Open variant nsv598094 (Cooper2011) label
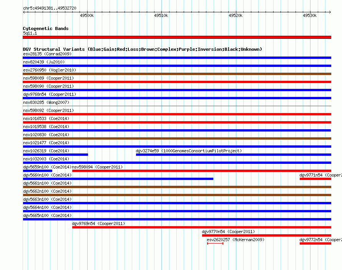This screenshot has height=270, width=342. click(x=97, y=167)
